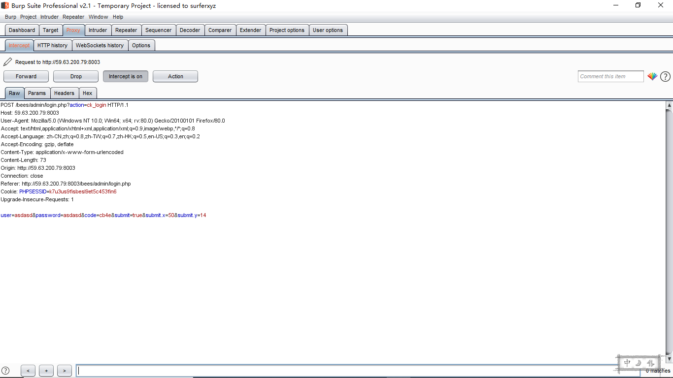Open the User options tab
This screenshot has height=378, width=673.
click(328, 30)
